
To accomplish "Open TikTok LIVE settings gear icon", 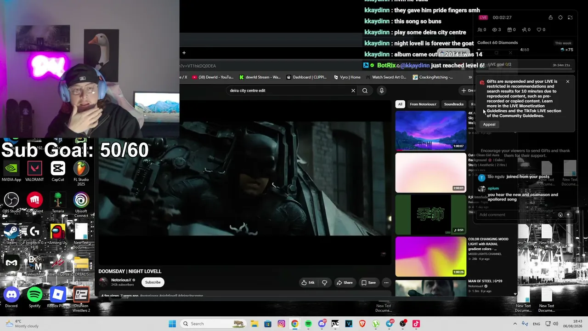I will click(x=560, y=17).
